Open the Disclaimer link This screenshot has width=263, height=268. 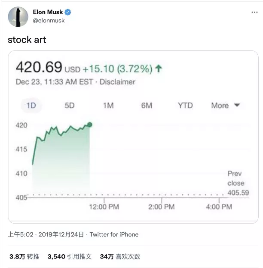117,82
